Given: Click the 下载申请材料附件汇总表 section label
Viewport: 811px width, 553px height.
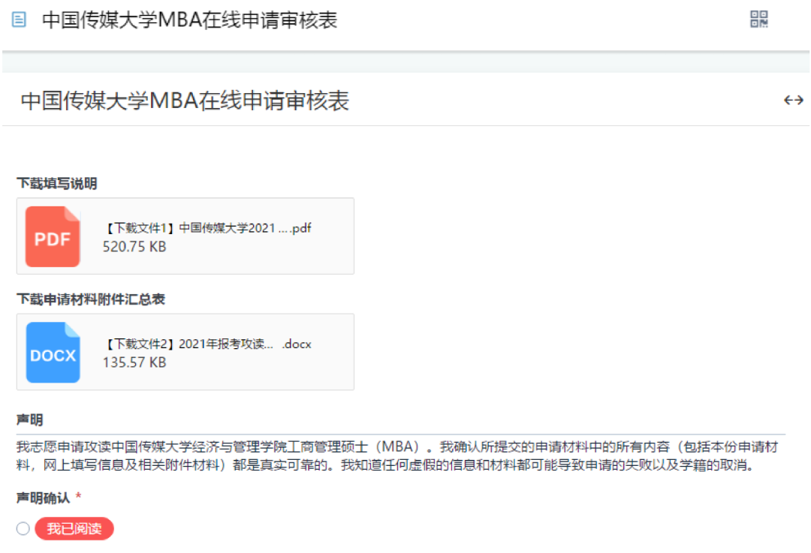Looking at the screenshot, I should point(91,299).
